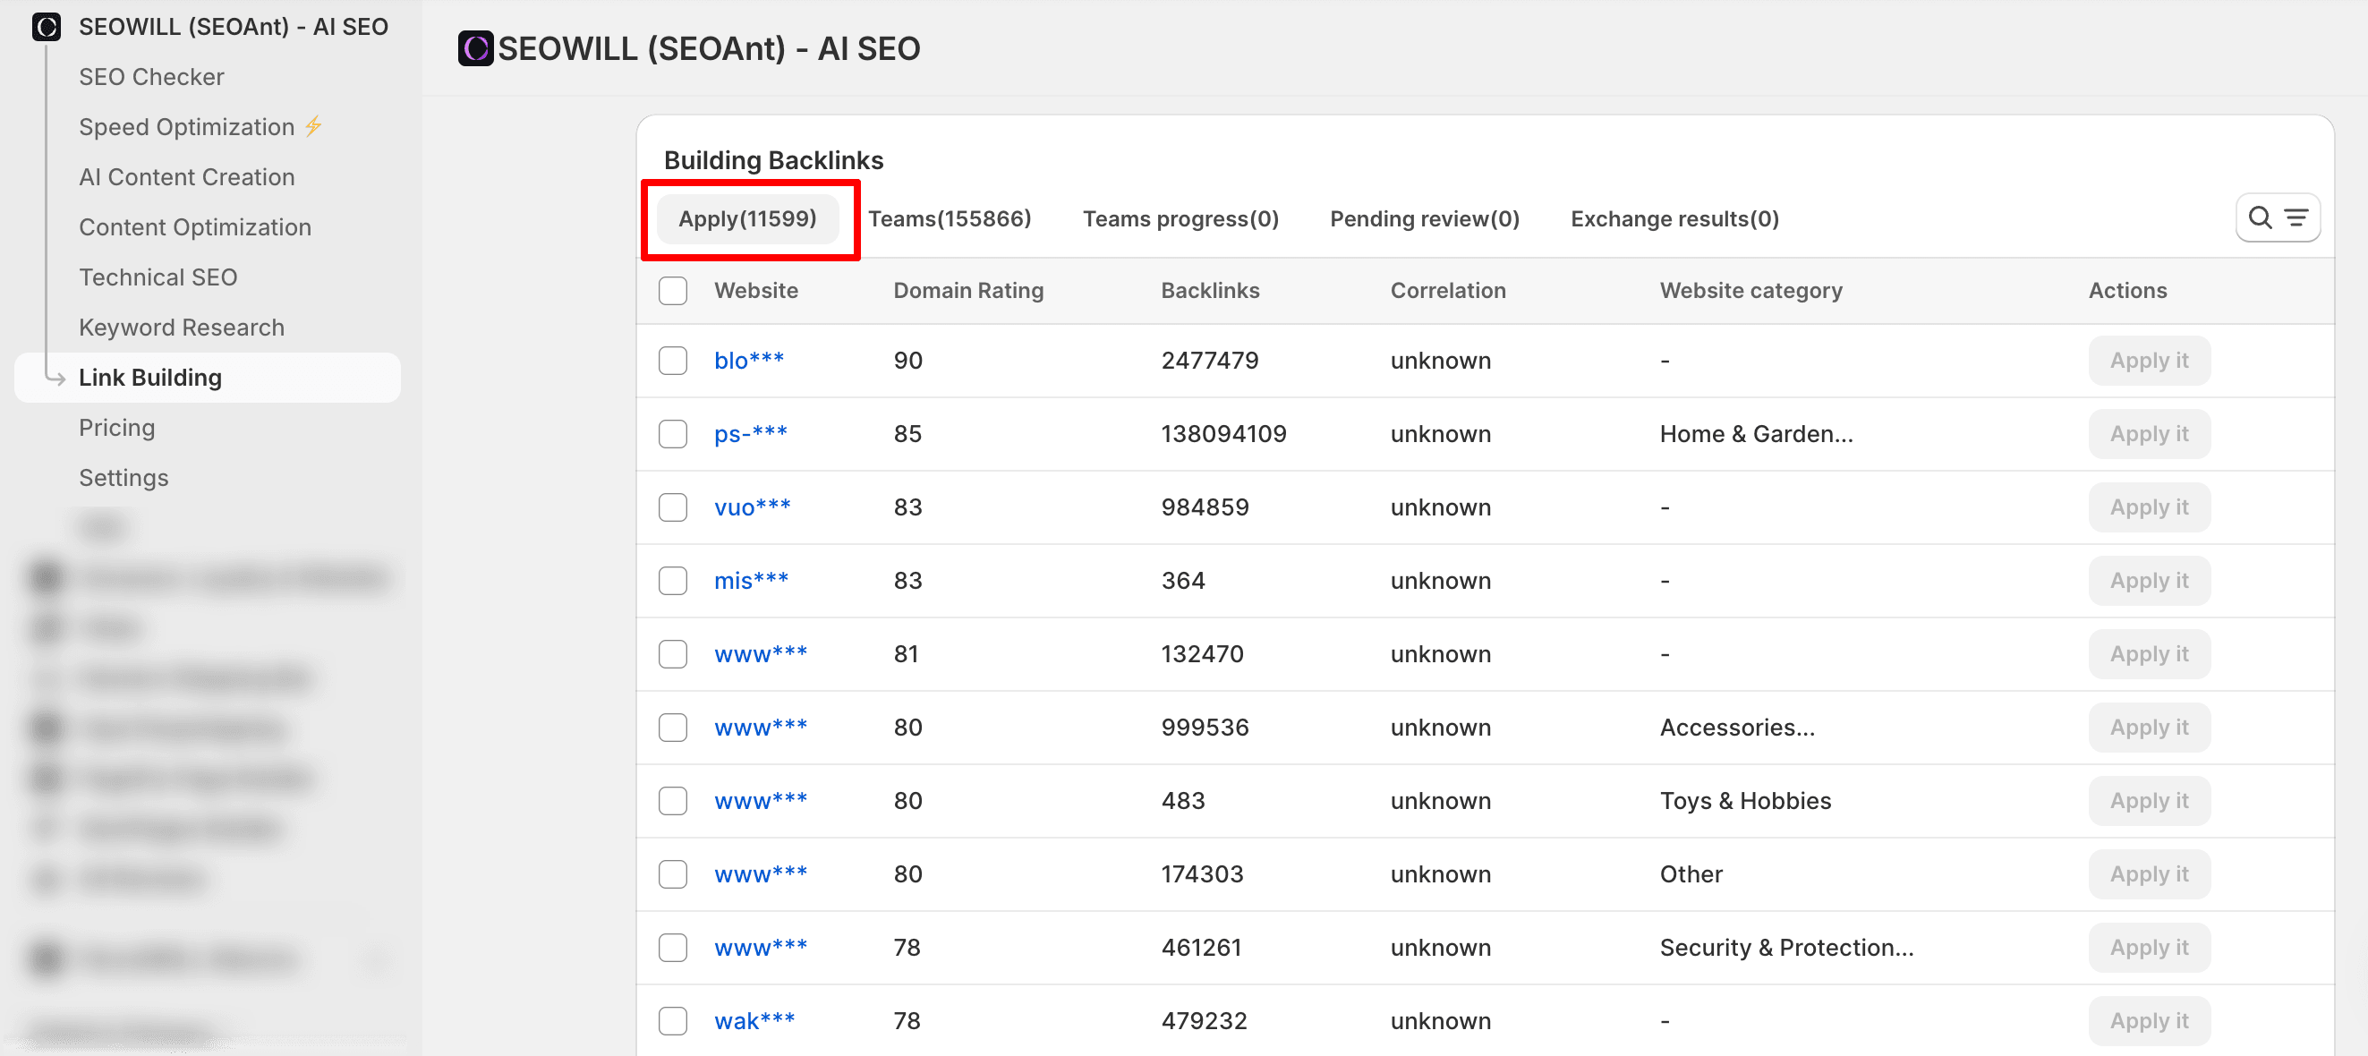2368x1056 pixels.
Task: Sort by Domain Rating column header
Action: point(967,291)
